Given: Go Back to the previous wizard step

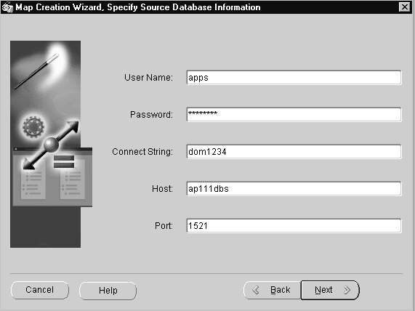Looking at the screenshot, I should click(272, 290).
